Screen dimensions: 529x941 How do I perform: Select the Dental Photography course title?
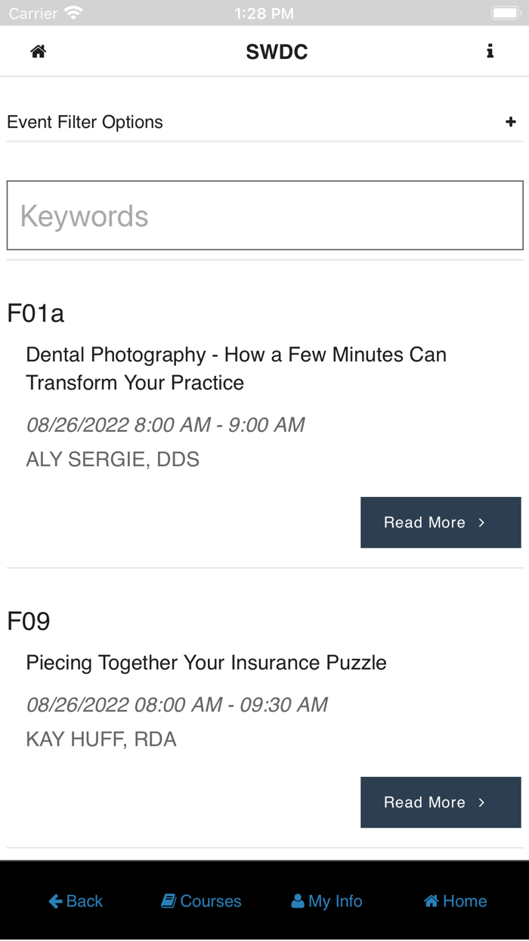tap(236, 368)
